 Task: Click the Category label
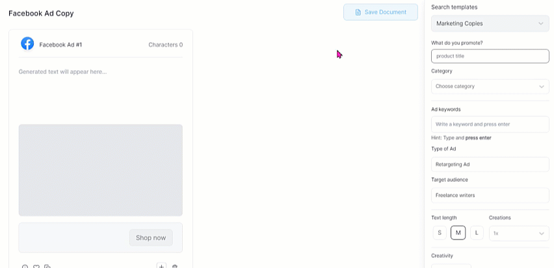tap(442, 71)
